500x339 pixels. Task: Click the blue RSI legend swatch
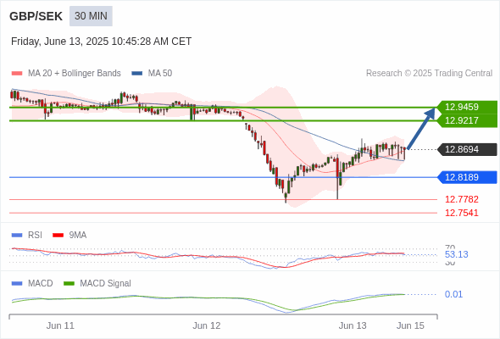coord(17,236)
